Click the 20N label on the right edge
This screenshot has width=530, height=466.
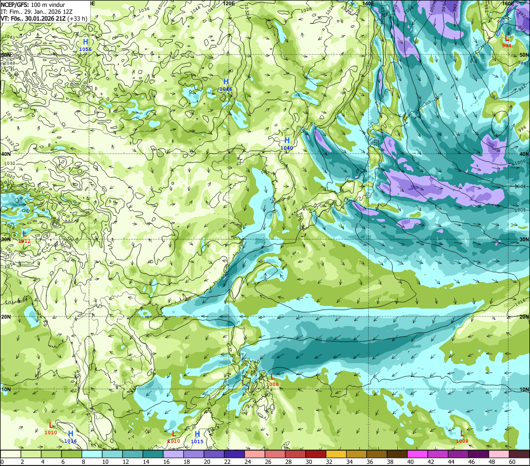[x=524, y=317]
